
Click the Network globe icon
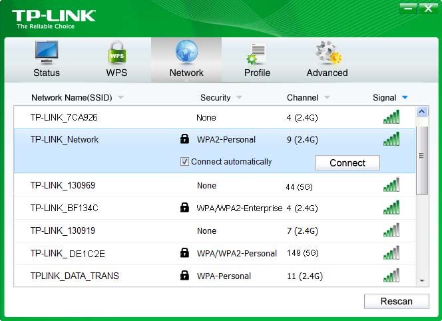pyautogui.click(x=186, y=52)
